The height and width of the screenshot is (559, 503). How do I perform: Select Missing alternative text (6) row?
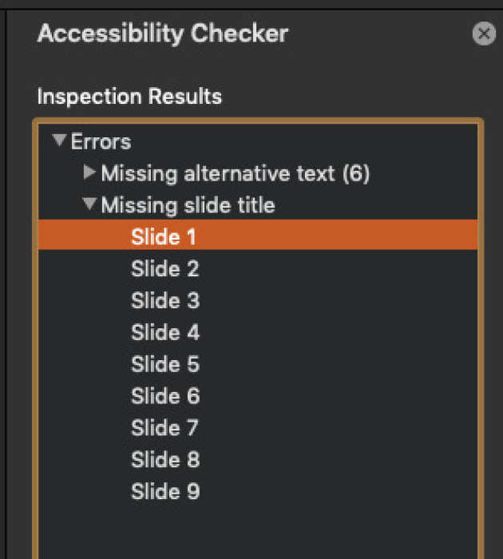click(x=235, y=173)
